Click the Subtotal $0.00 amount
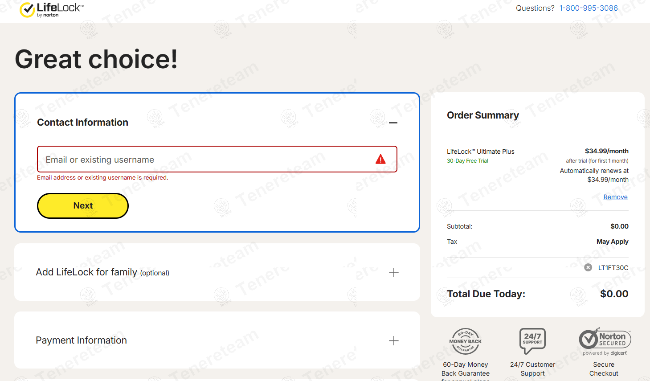The image size is (650, 381). pos(619,226)
